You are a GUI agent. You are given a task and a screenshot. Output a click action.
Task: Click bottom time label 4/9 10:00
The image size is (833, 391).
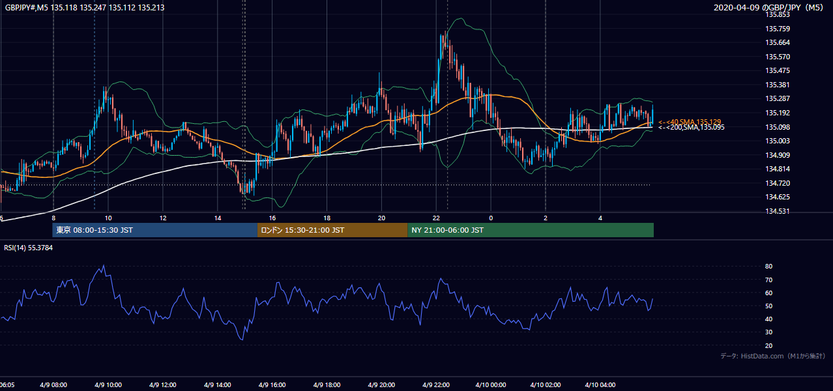click(108, 385)
